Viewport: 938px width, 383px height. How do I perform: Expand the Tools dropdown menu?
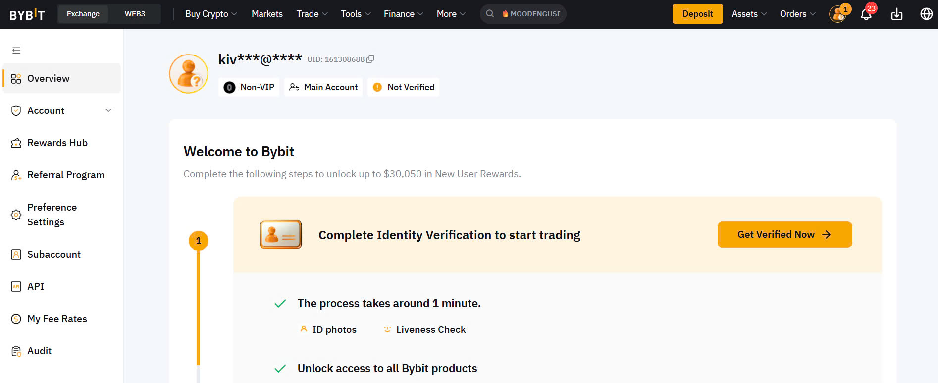[356, 14]
